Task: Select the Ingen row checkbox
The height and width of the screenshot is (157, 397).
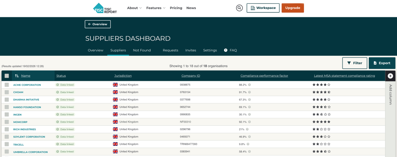Action: (7, 114)
